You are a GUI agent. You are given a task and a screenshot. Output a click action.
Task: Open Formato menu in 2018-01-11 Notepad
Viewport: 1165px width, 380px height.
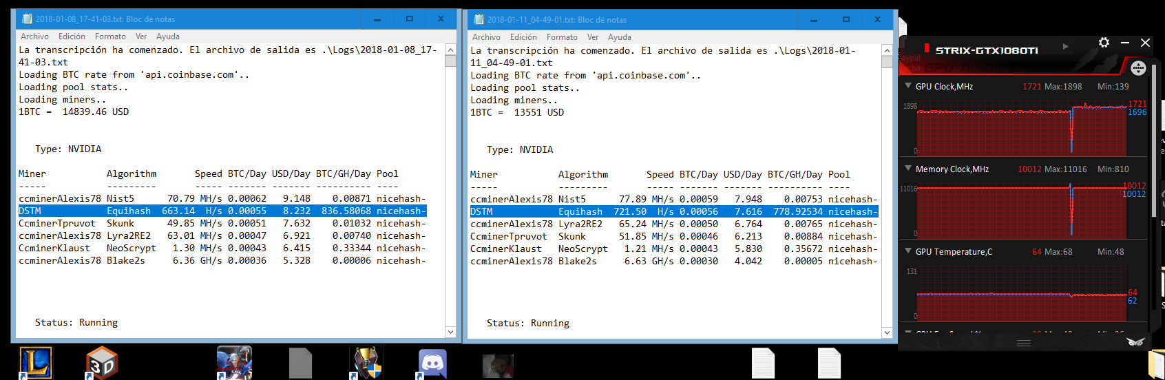[562, 37]
